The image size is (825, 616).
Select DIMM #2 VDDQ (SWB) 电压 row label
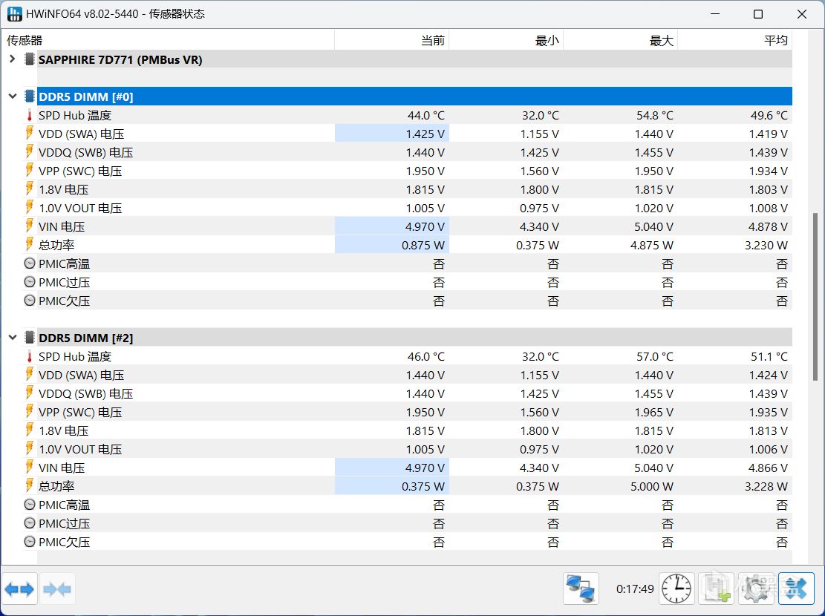tap(85, 393)
